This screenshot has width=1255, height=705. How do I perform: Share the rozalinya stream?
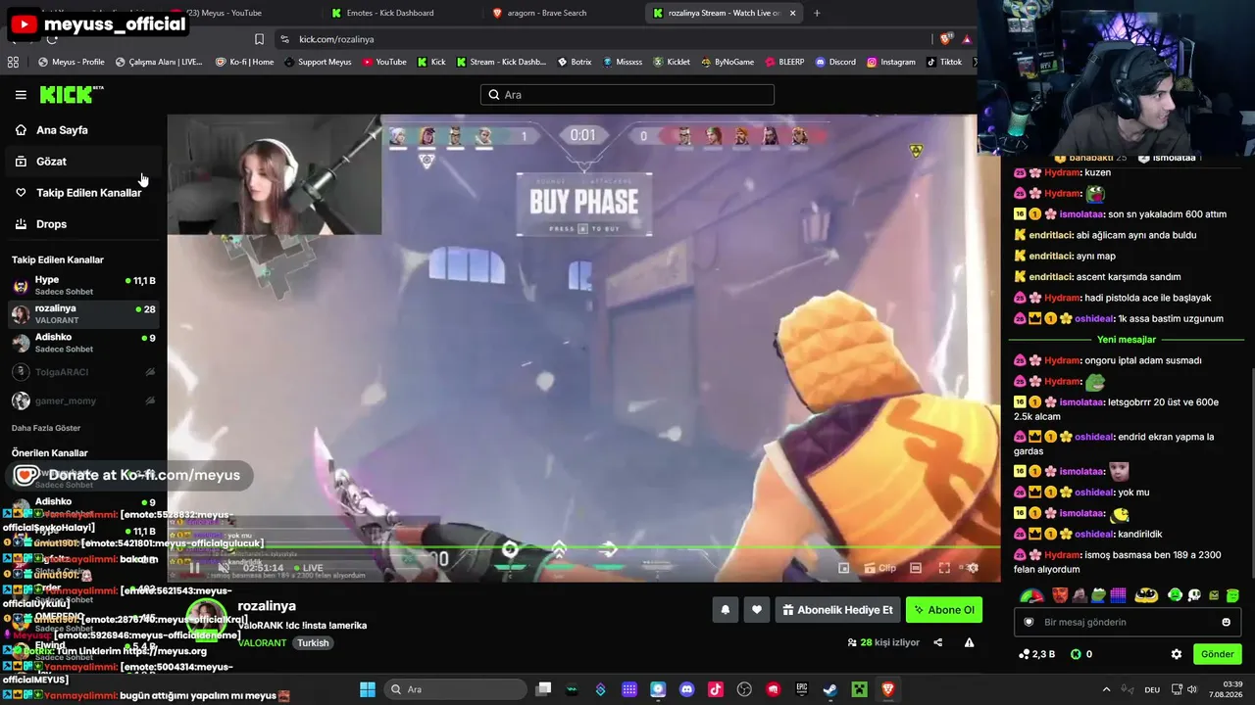(x=938, y=642)
